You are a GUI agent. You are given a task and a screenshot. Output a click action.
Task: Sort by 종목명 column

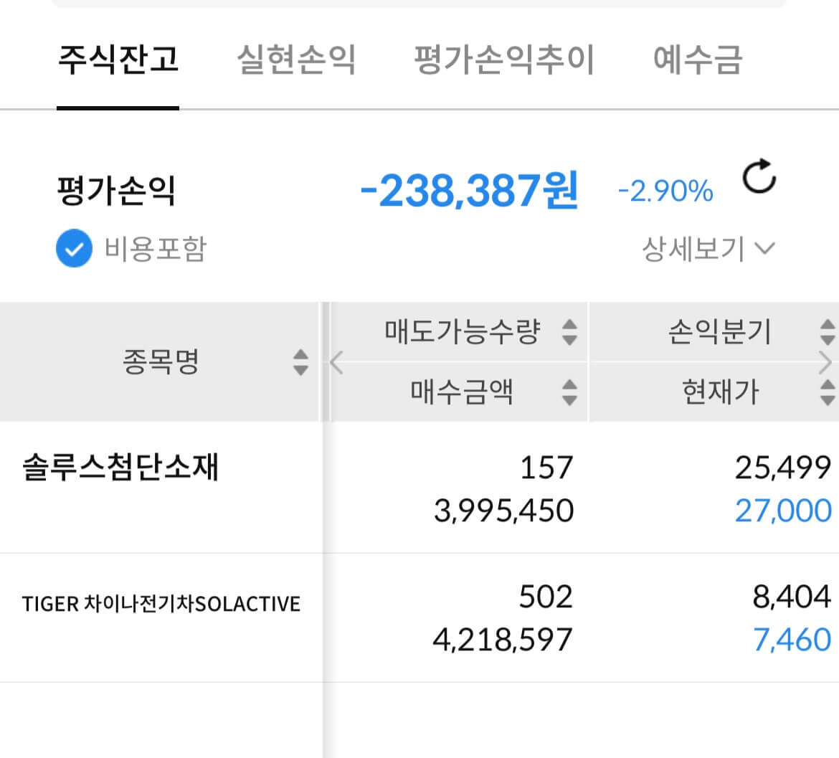(x=300, y=362)
